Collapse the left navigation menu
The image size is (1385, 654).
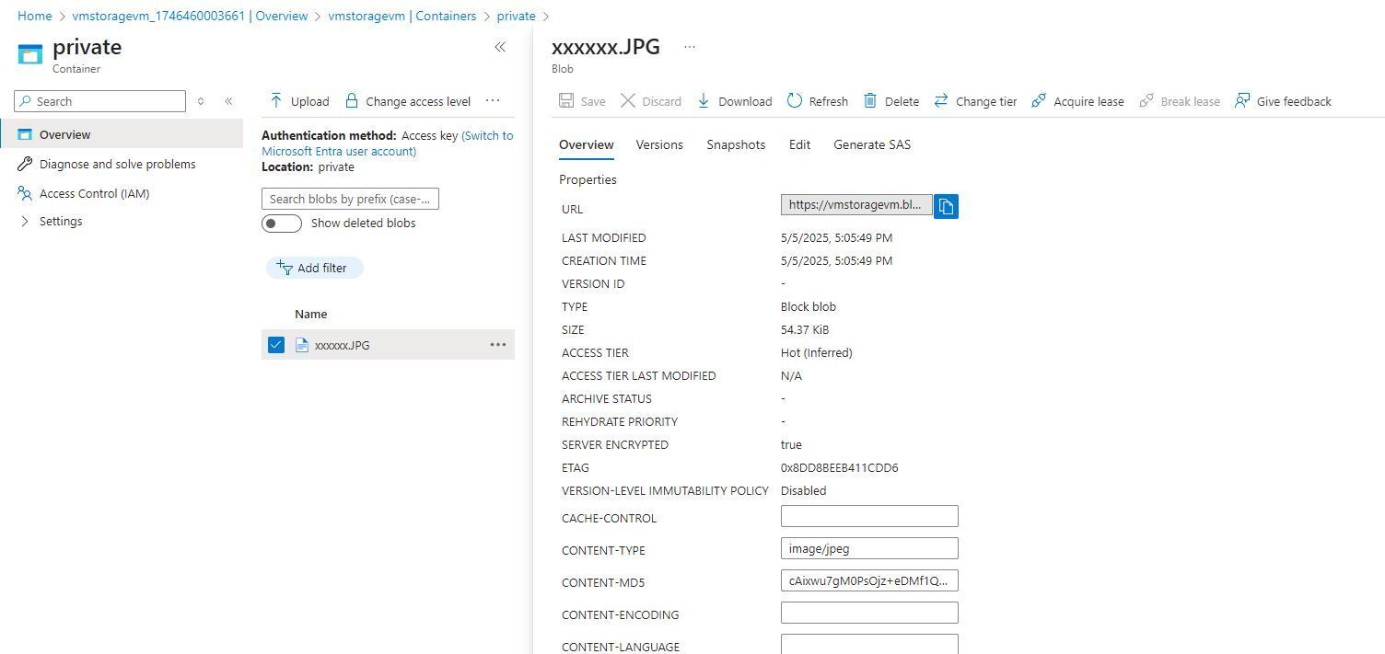tap(228, 101)
